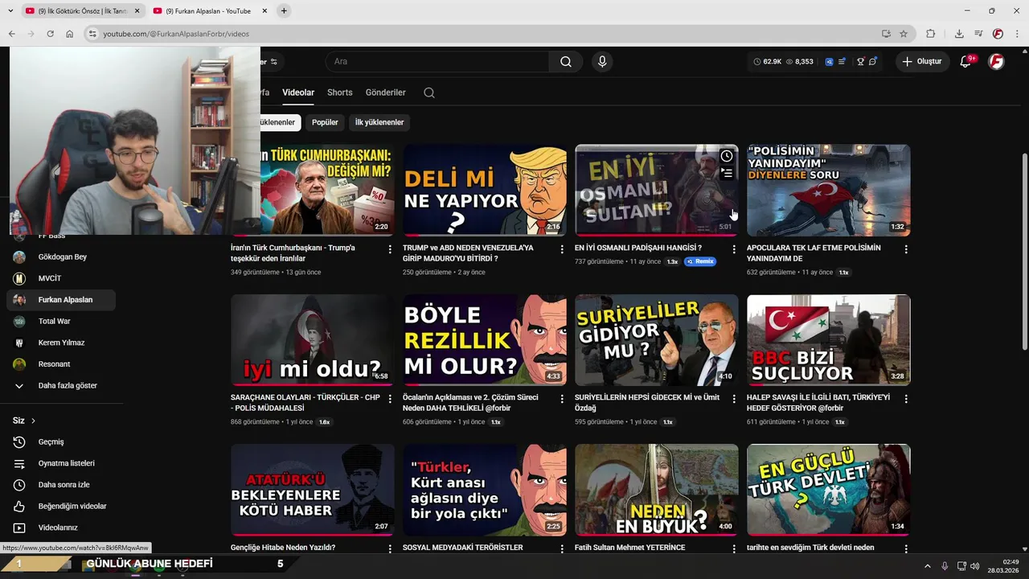Search within channel magnifier icon
This screenshot has height=579, width=1029.
pos(429,92)
